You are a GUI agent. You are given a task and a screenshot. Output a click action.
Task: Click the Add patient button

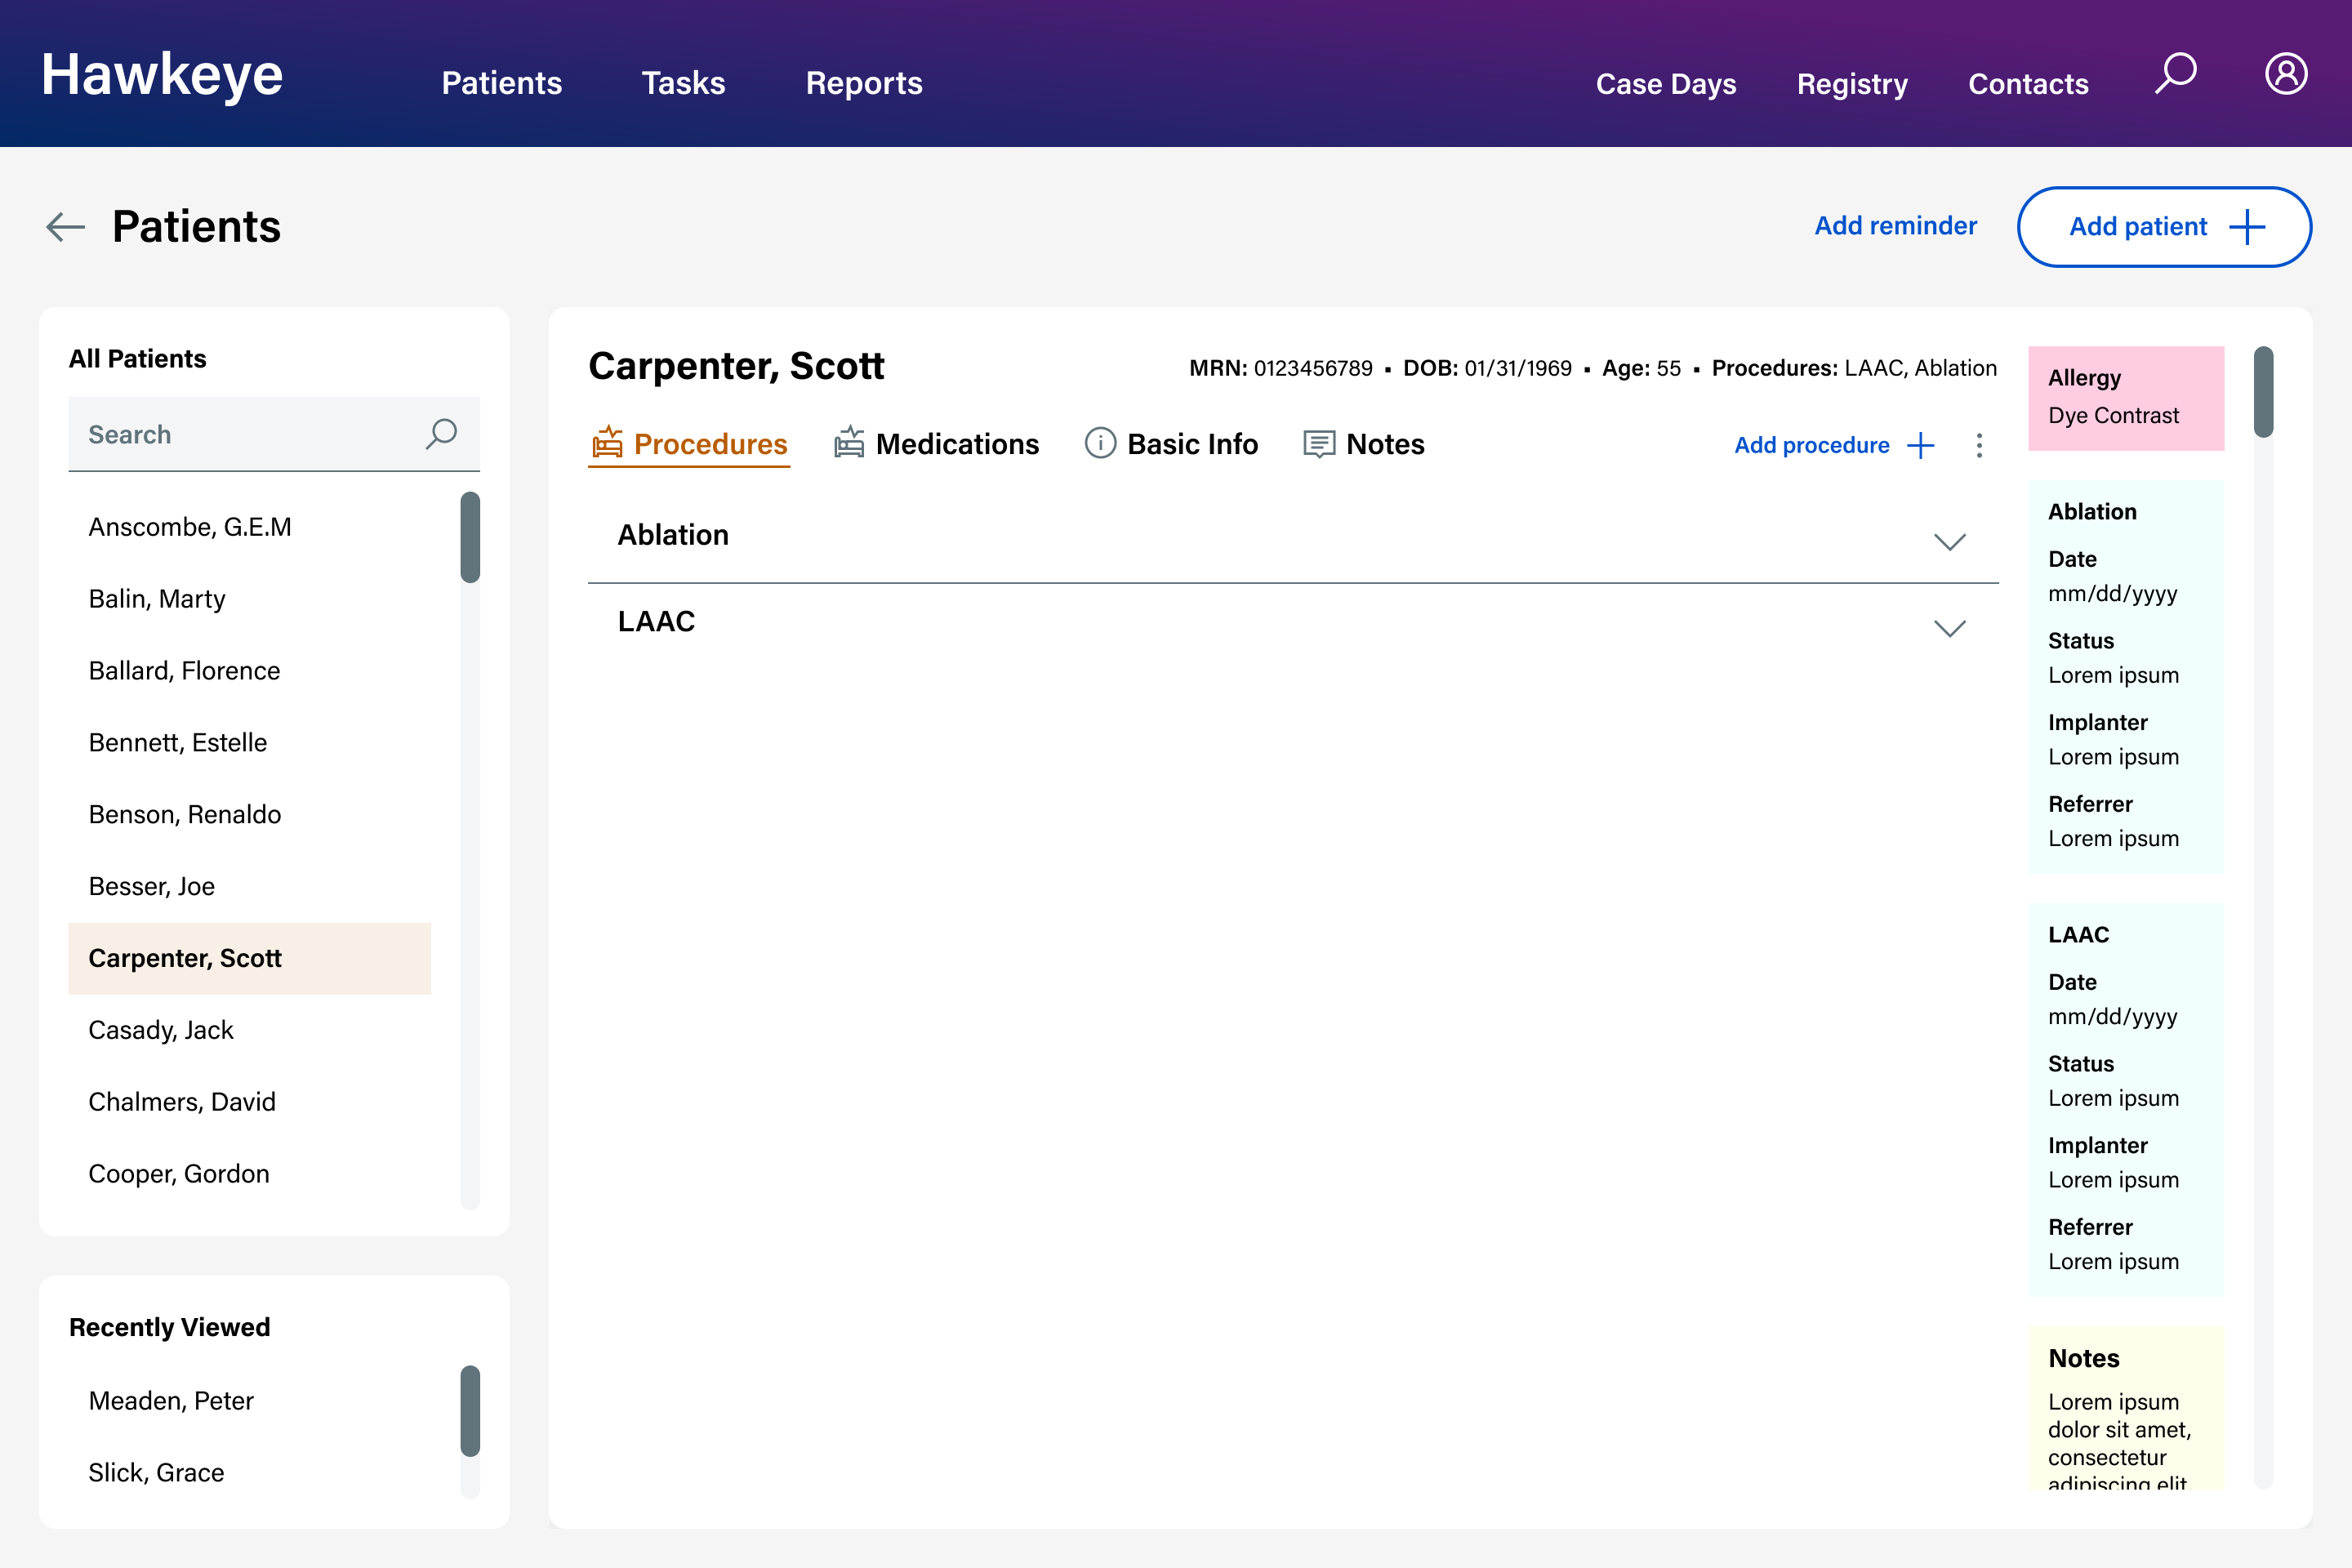[x=2164, y=227]
